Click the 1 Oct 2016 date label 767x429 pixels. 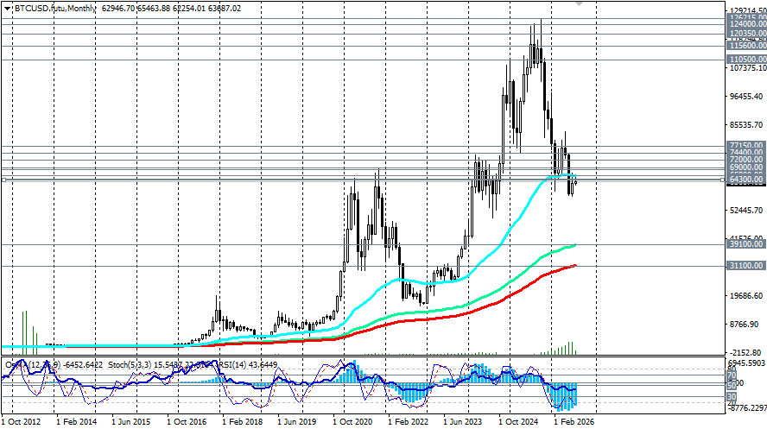(x=187, y=422)
